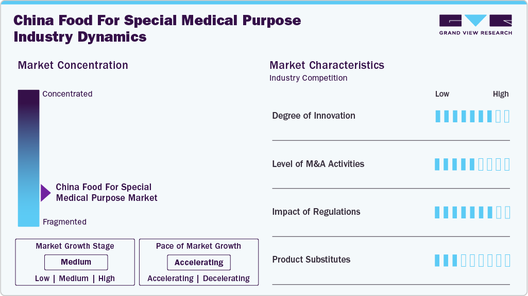Choose the High growth stage option

(x=107, y=279)
